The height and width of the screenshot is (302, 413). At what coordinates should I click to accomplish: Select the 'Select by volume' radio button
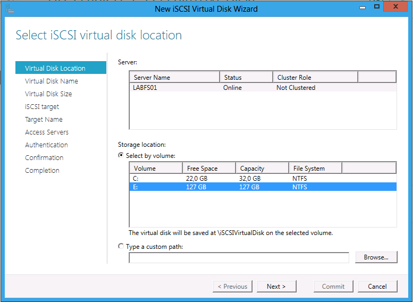point(121,155)
